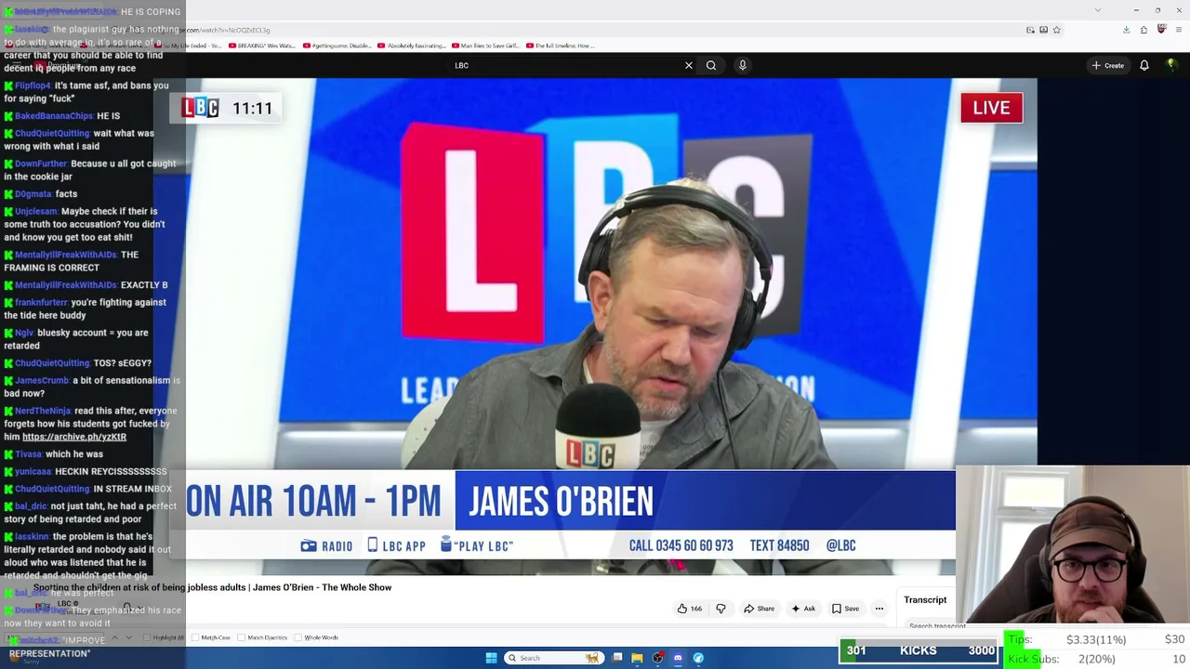
Task: Click username 'franknfurterr' in chat
Action: click(41, 302)
